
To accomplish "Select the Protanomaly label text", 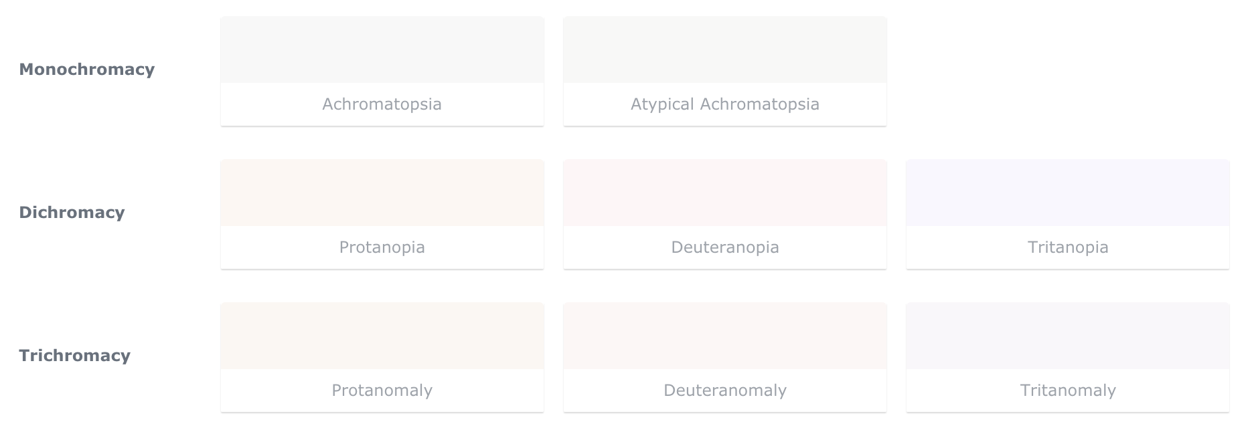I will pyautogui.click(x=382, y=391).
